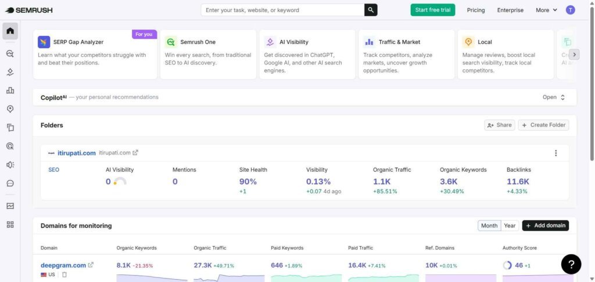Screen dimensions: 595x282
Task: Click the Authority Score 46 ring
Action: (x=507, y=265)
